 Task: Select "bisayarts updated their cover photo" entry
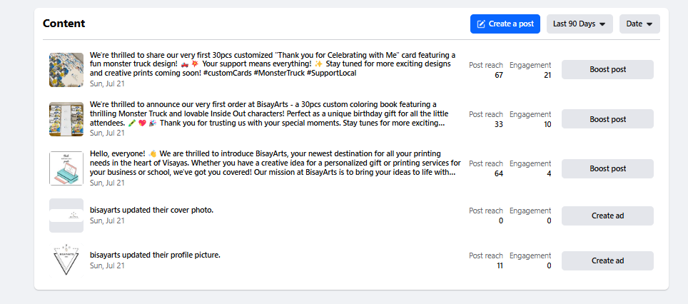click(x=151, y=210)
